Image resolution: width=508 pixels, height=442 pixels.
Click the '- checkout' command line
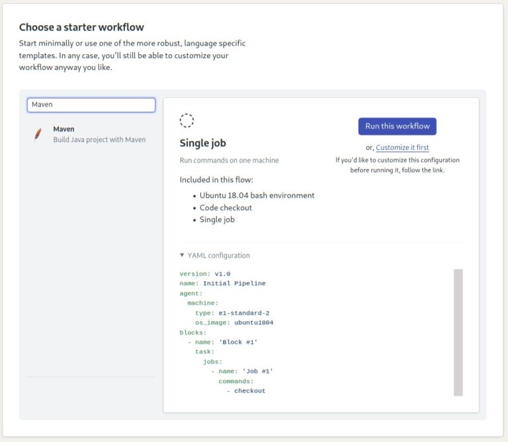(x=246, y=391)
